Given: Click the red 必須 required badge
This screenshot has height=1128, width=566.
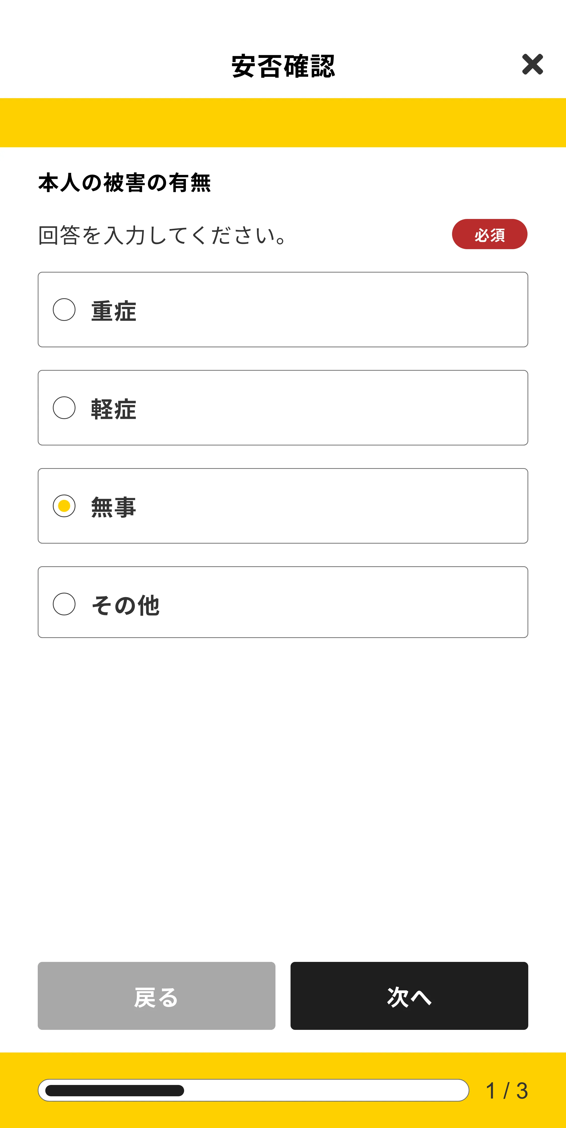Looking at the screenshot, I should 489,234.
